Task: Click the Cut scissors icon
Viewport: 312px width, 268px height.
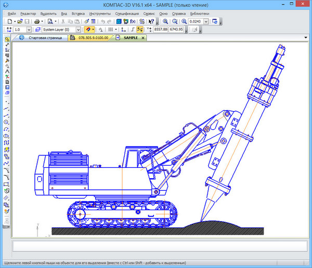Action: point(64,21)
